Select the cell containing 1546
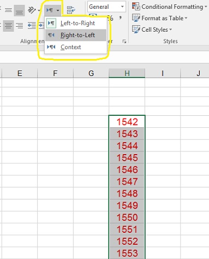Screen dimensions: 209x259 pyautogui.click(x=127, y=169)
